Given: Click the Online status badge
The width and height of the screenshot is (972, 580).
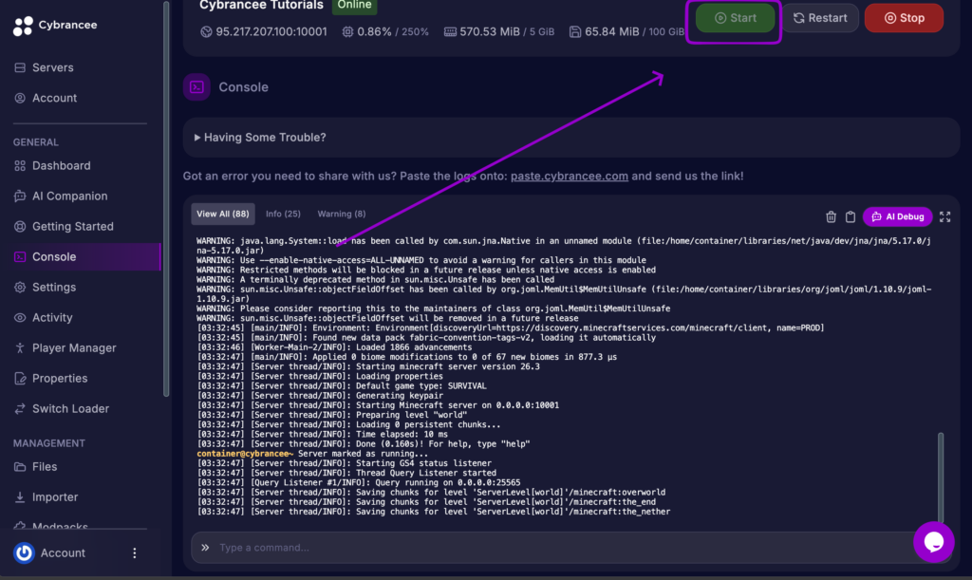Looking at the screenshot, I should (x=355, y=6).
